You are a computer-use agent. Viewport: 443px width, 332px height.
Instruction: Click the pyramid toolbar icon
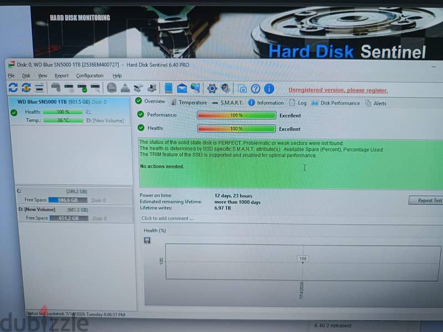pos(125,88)
